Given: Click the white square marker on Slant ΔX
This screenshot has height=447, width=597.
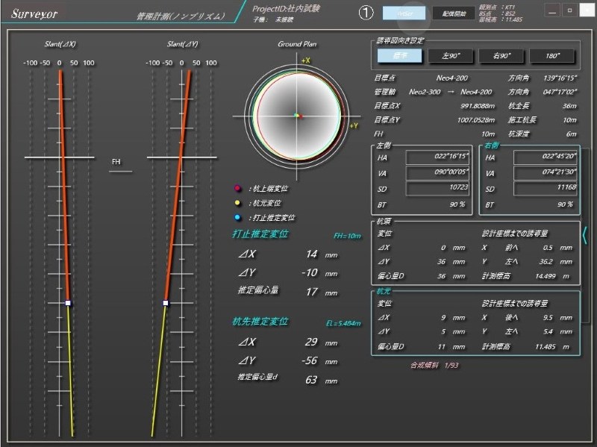Looking at the screenshot, I should [68, 303].
